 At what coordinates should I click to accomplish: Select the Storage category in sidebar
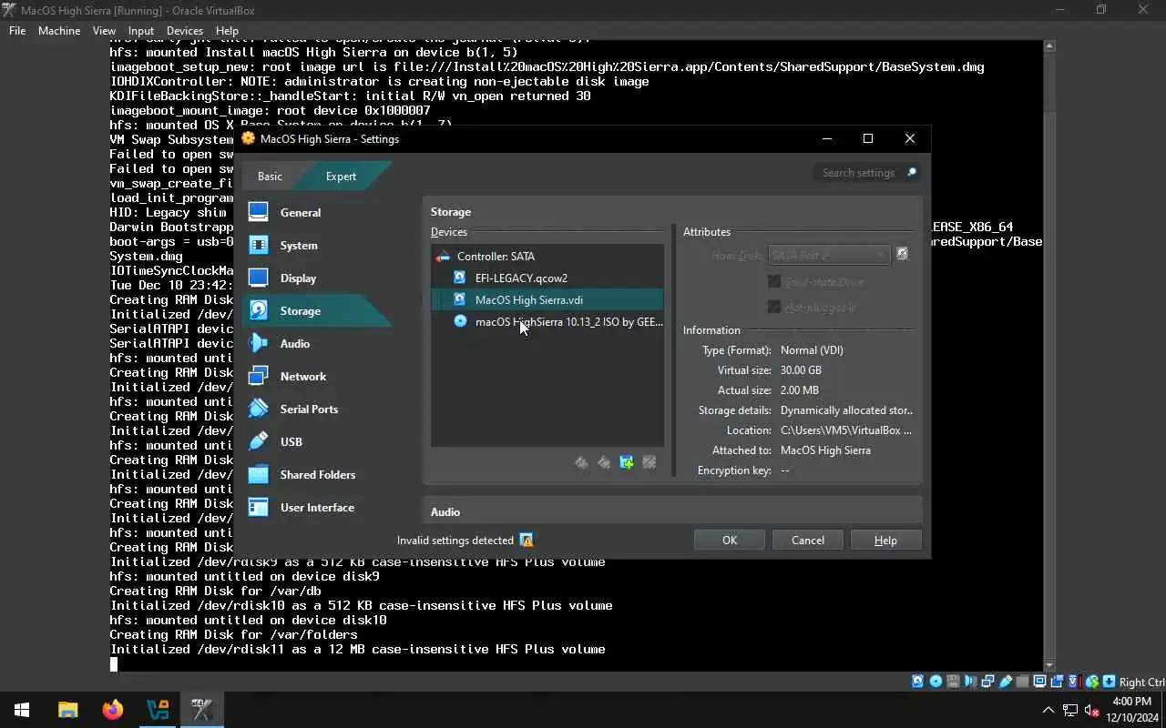click(x=317, y=310)
